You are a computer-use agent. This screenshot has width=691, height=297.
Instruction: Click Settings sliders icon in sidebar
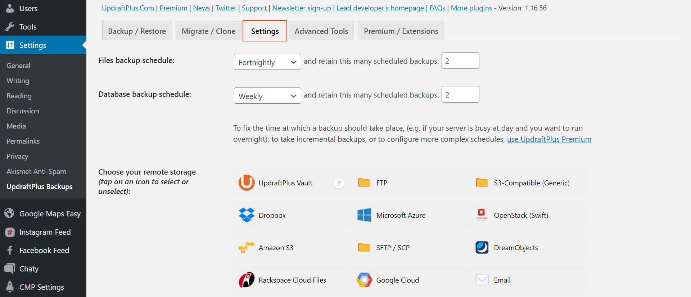[10, 45]
